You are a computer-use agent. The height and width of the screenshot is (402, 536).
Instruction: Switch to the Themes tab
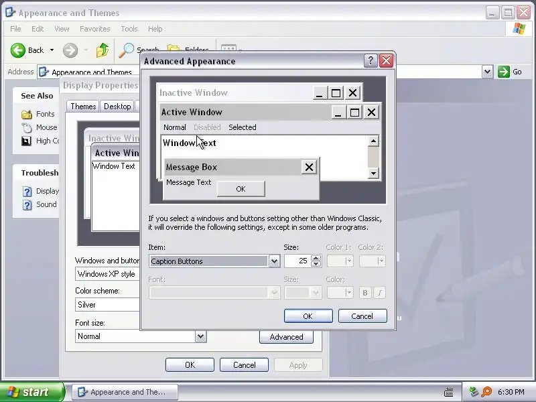[83, 107]
